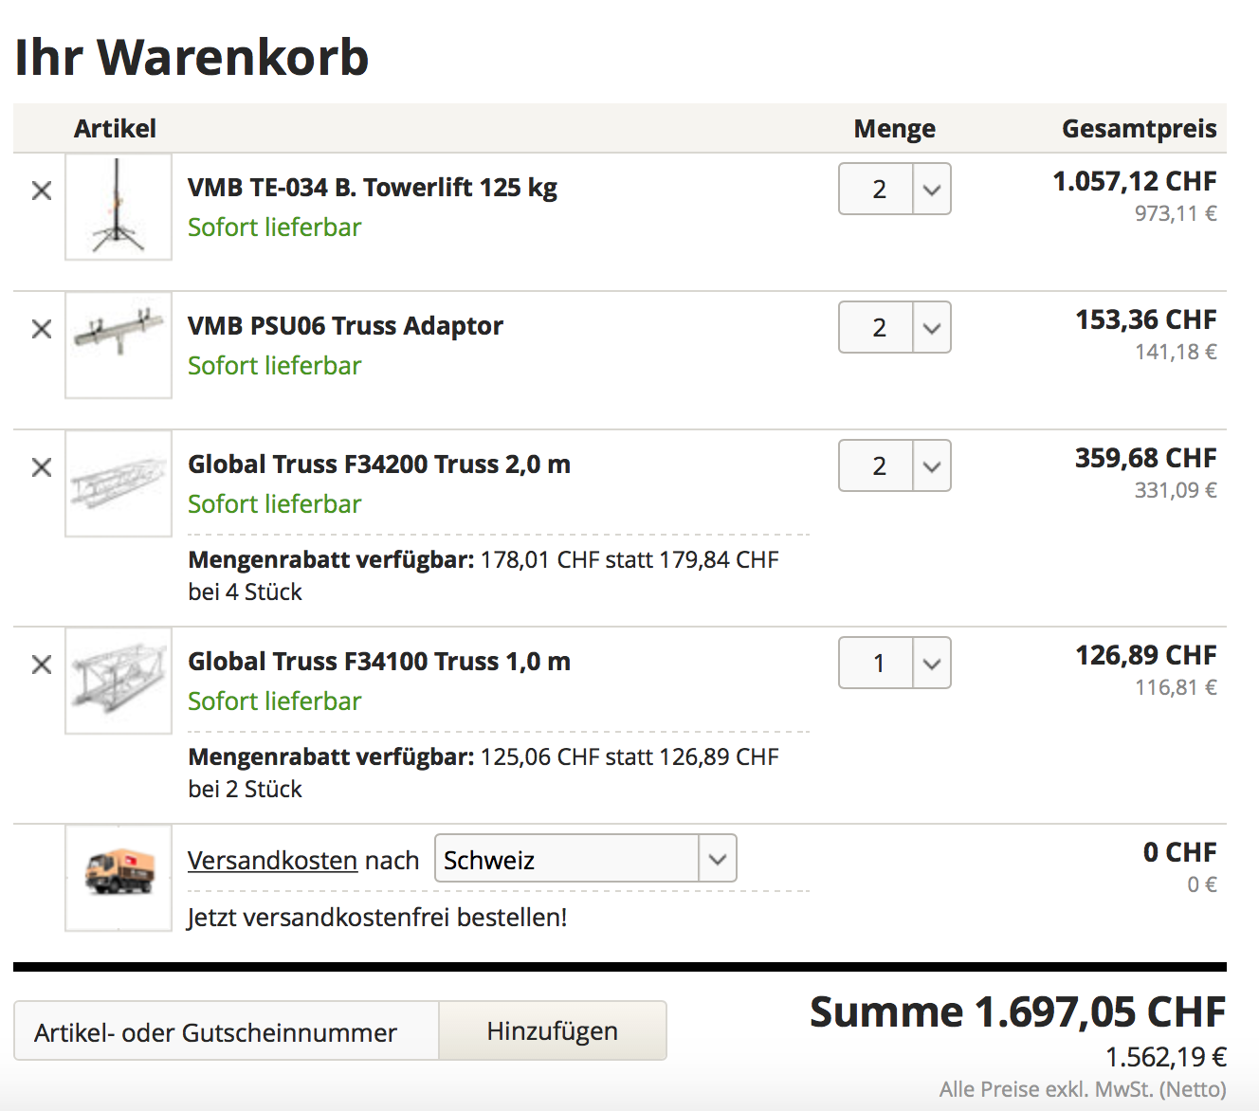Open the Truss Adaptor product thumbnail
The width and height of the screenshot is (1259, 1111).
(119, 345)
